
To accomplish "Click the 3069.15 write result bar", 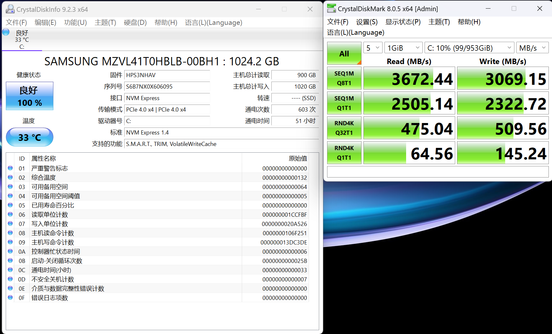I will coord(503,78).
